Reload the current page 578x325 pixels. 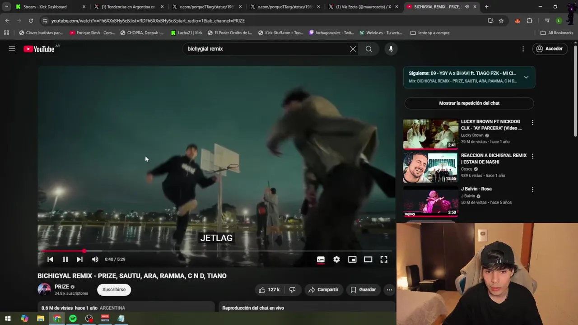31,21
